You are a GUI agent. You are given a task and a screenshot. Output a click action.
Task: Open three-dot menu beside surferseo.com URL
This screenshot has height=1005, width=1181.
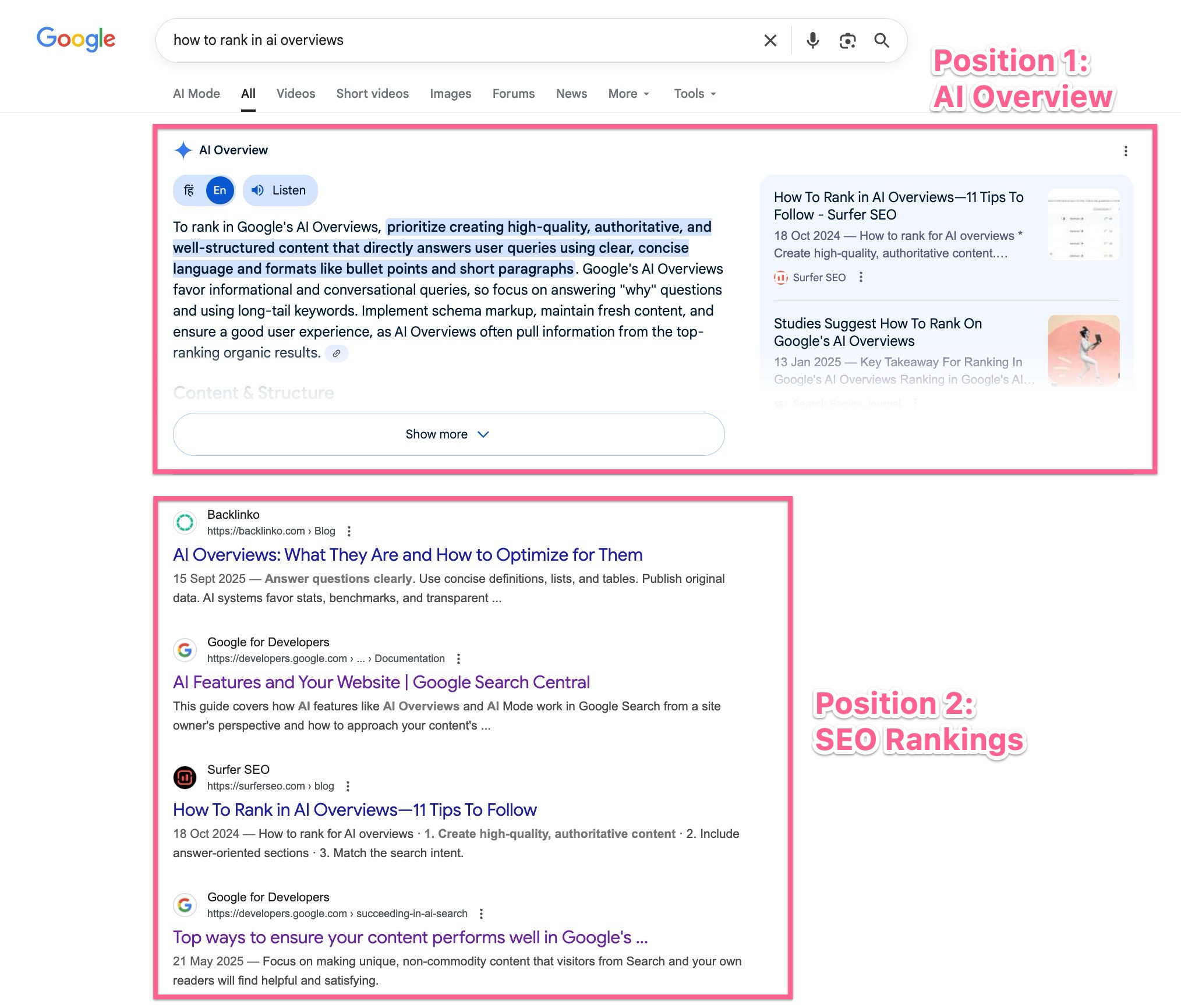tap(348, 786)
